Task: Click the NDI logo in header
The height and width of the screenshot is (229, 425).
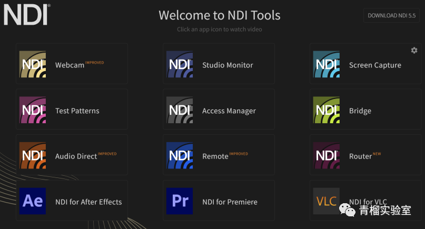Action: (x=26, y=15)
